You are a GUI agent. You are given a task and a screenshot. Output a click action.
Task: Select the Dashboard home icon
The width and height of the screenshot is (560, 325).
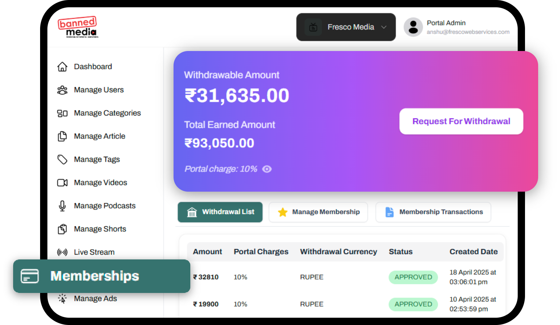click(62, 66)
